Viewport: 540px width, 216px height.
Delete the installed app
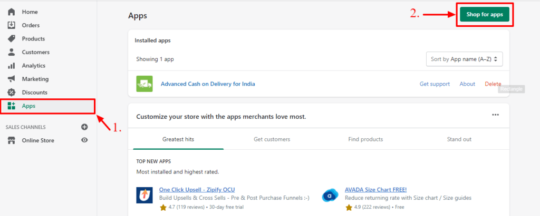click(493, 84)
